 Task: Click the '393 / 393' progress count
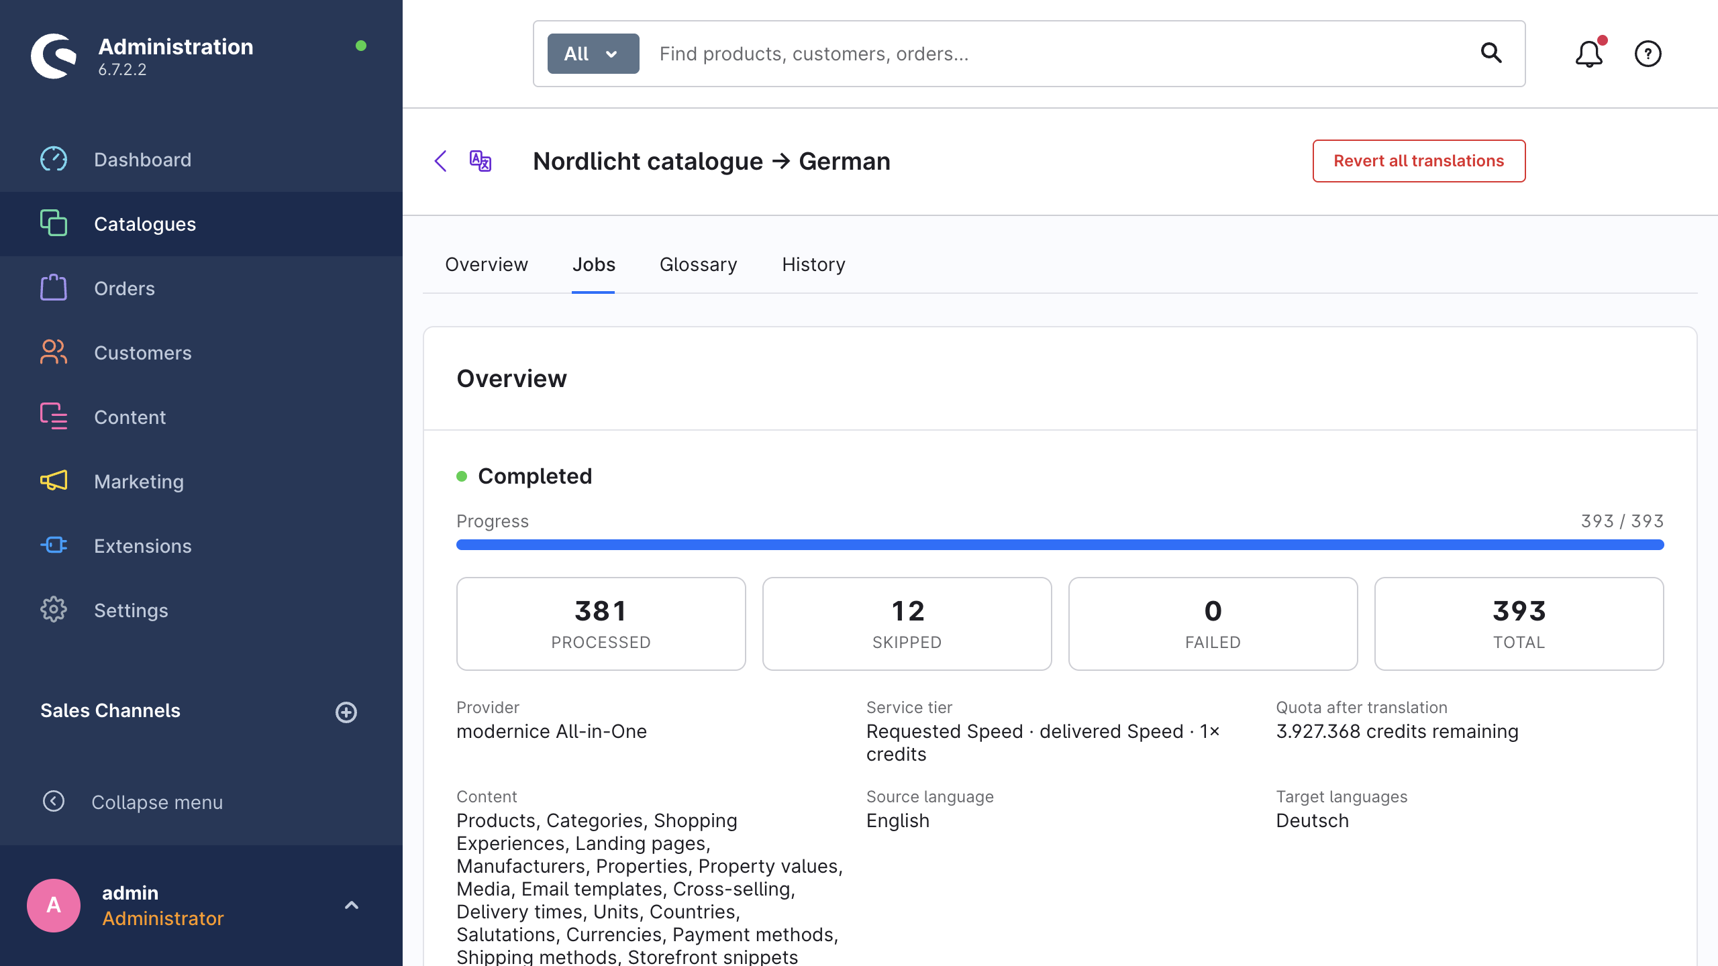(x=1622, y=521)
